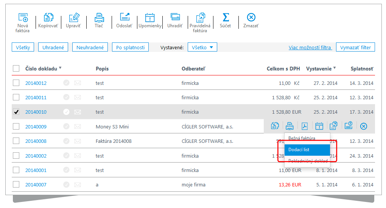Check the box for invoice 20140012
Viewport: 386px width, 208px height.
coord(16,83)
